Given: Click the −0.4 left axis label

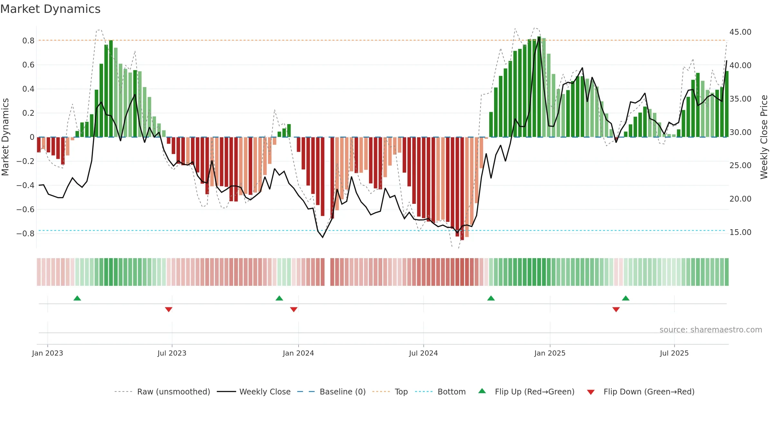Looking at the screenshot, I should click(x=25, y=185).
